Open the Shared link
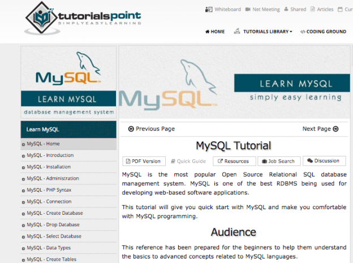The width and height of the screenshot is (353, 263). pyautogui.click(x=298, y=10)
